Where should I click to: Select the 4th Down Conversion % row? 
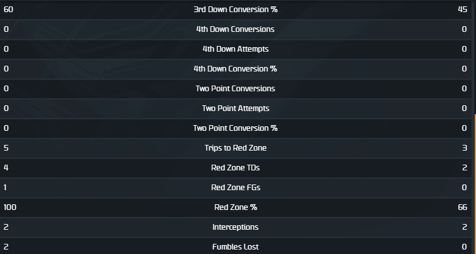coord(235,69)
